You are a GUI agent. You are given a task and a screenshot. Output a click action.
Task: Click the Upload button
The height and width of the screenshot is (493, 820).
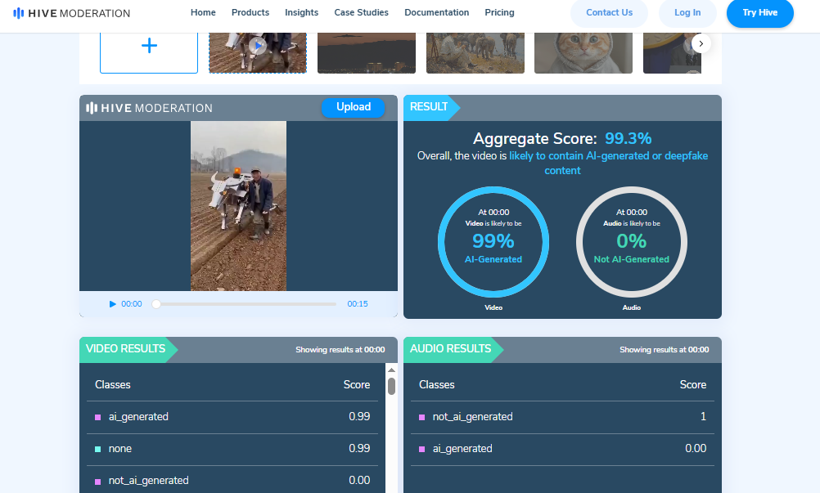click(354, 107)
